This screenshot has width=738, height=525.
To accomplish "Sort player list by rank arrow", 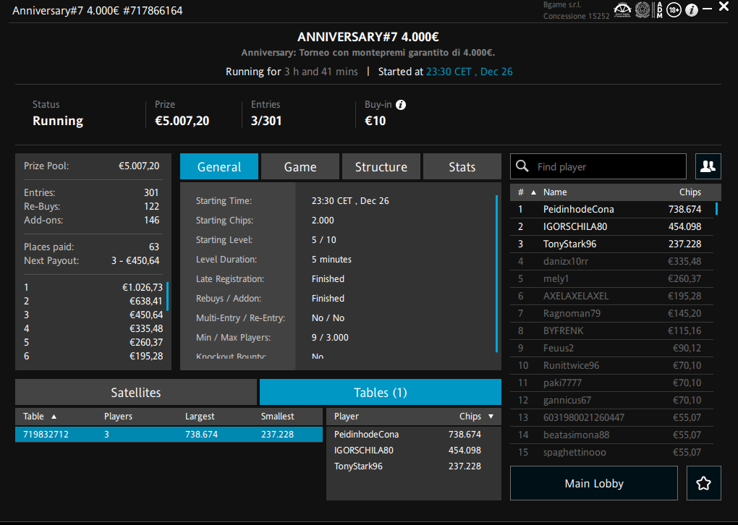I will tap(534, 192).
